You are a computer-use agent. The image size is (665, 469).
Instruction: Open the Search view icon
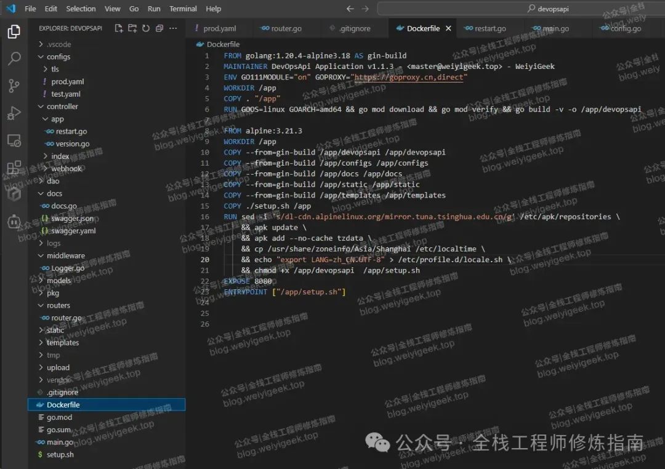point(14,58)
